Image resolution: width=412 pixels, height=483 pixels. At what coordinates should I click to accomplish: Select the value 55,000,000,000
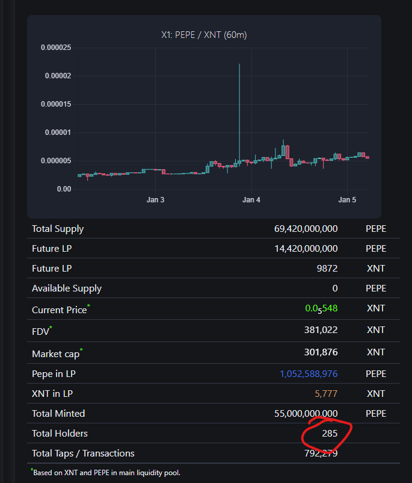[x=306, y=413]
